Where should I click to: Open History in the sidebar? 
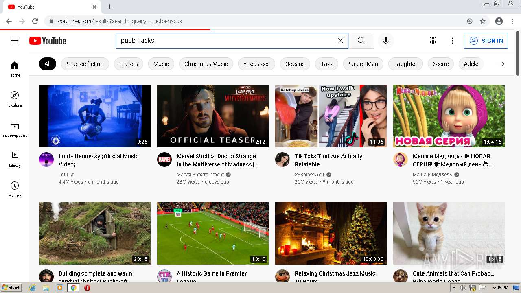pyautogui.click(x=15, y=189)
